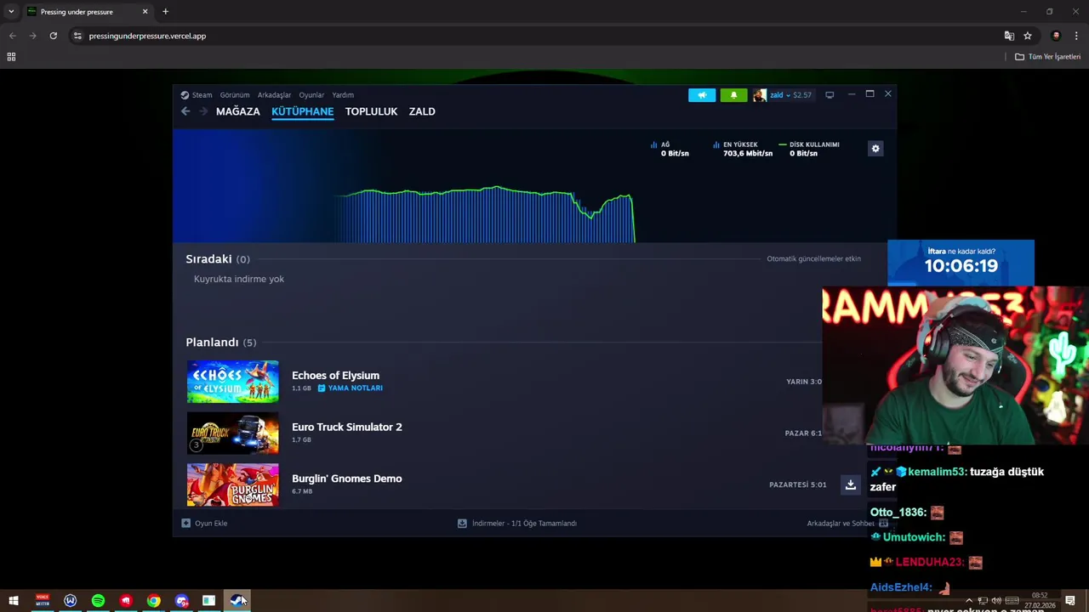Open taskbar clock and date

click(1040, 601)
